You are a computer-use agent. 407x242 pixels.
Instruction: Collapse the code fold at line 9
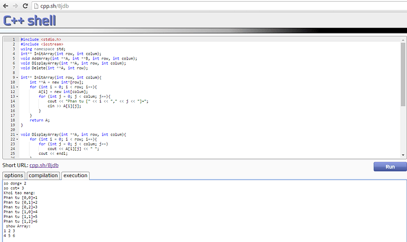pyautogui.click(x=18, y=77)
